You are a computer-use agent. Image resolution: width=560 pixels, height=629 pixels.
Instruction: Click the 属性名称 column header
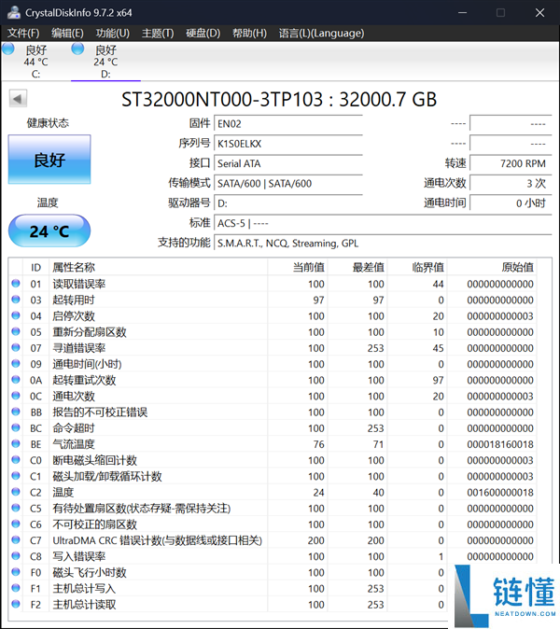coord(158,267)
